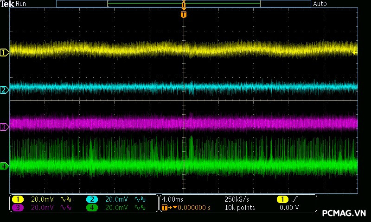
Task: Click the 0.00 V trigger level readout
Action: 289,208
